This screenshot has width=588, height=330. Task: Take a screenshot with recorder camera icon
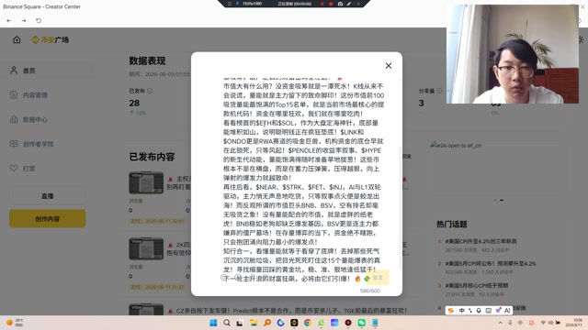(x=340, y=4)
